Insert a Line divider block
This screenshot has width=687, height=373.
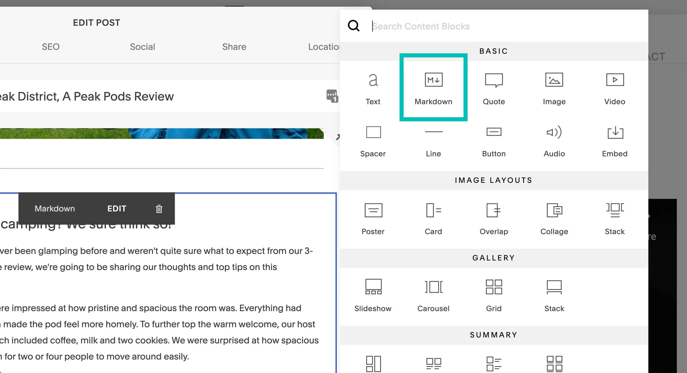click(x=433, y=141)
